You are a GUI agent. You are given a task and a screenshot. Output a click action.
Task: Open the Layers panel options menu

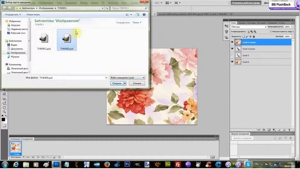pyautogui.click(x=292, y=23)
